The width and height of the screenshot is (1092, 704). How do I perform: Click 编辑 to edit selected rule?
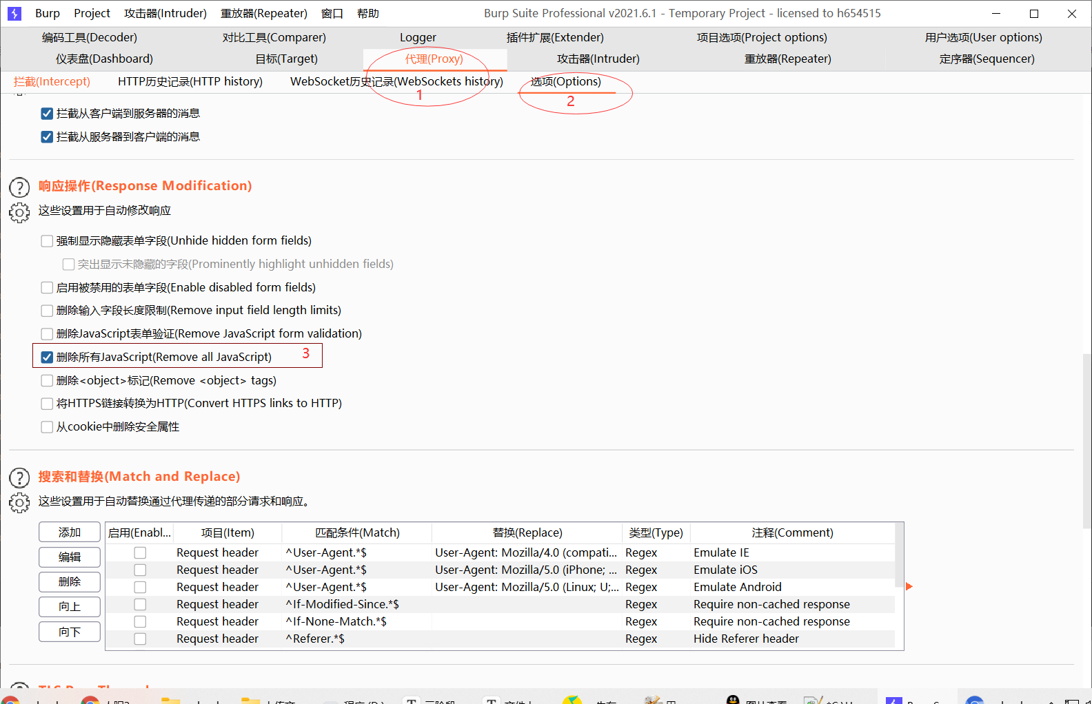[x=70, y=557]
